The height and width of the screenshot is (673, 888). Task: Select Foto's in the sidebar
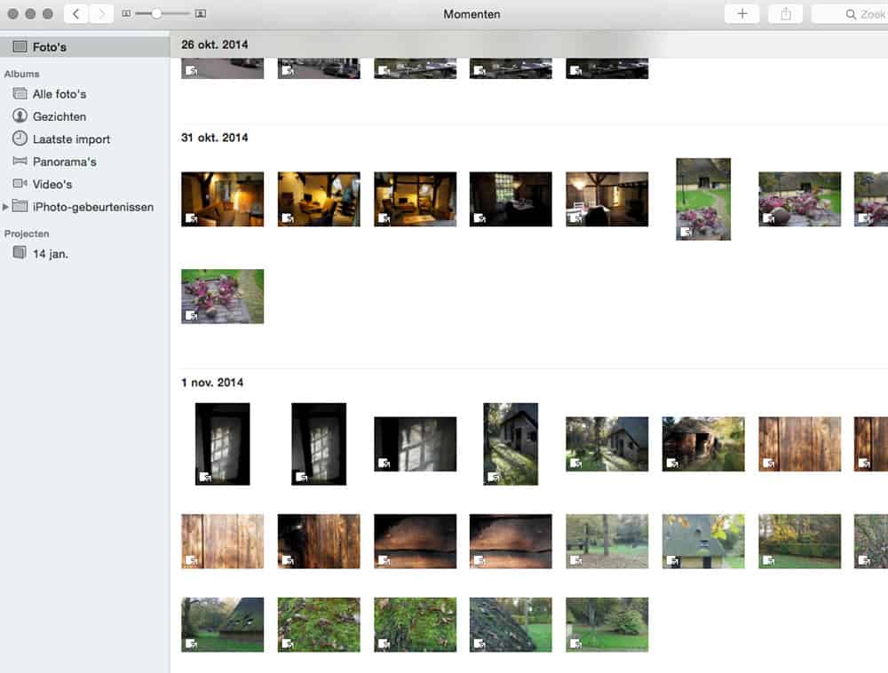(x=50, y=46)
